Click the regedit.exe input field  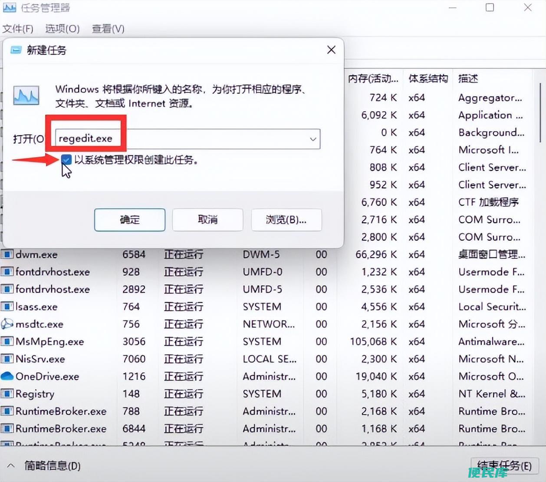pos(187,139)
